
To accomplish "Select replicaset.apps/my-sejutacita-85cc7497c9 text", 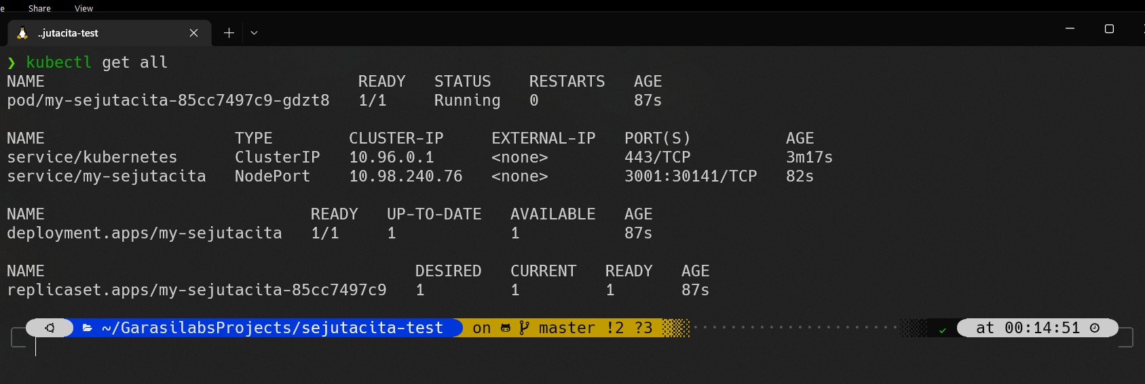I will 197,290.
